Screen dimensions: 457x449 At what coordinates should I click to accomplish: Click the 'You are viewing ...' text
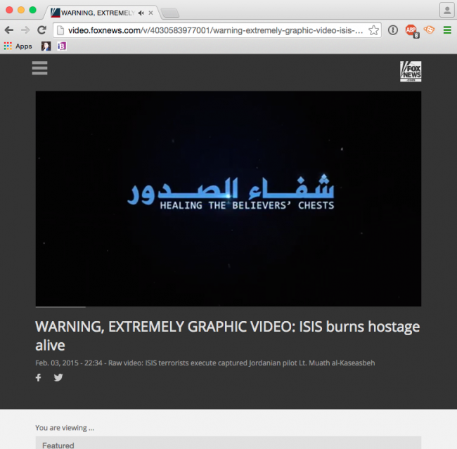point(65,428)
